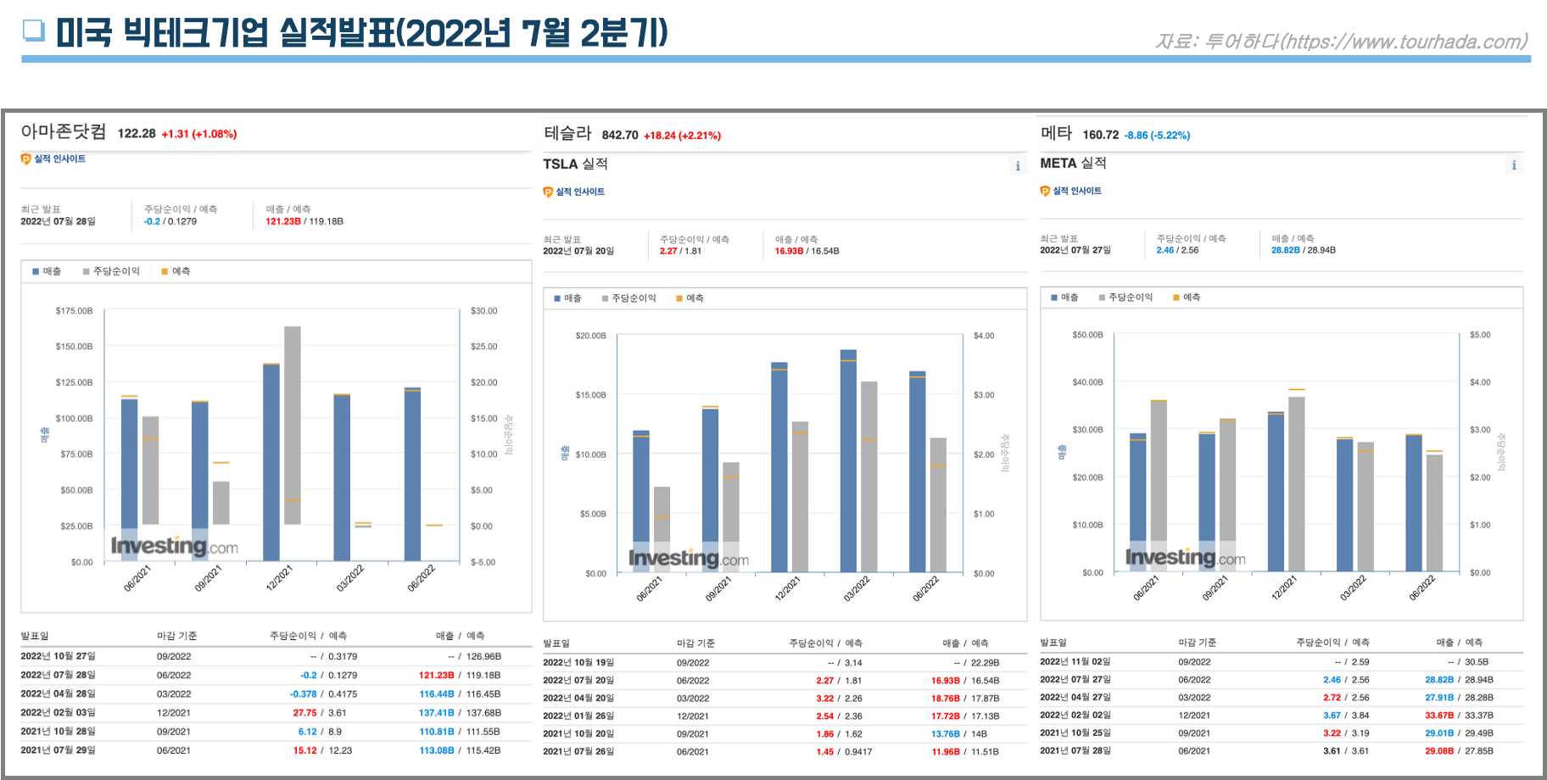Click Amazon revenue value 121.23B in table
The image size is (1547, 780).
pyautogui.click(x=436, y=676)
